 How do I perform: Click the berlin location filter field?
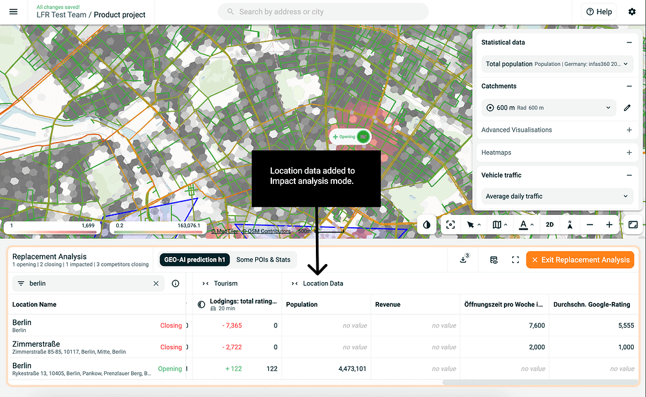[88, 283]
